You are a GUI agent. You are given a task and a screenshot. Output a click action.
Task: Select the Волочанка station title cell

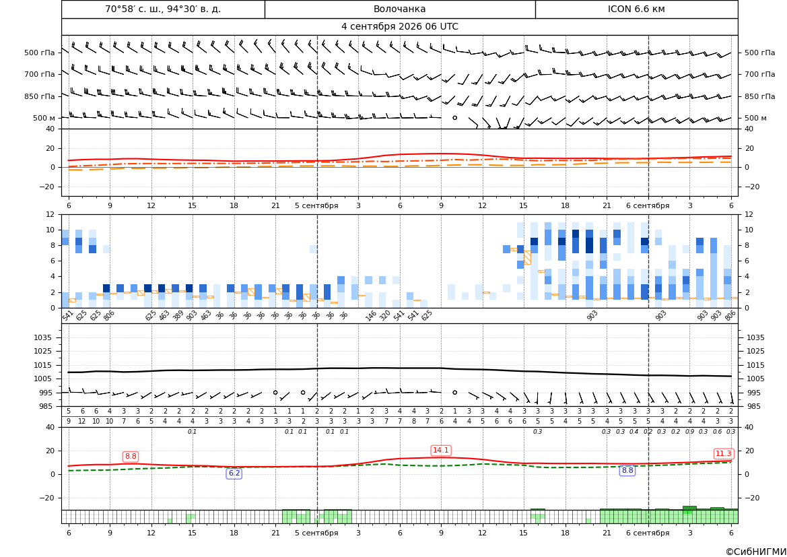pos(399,9)
